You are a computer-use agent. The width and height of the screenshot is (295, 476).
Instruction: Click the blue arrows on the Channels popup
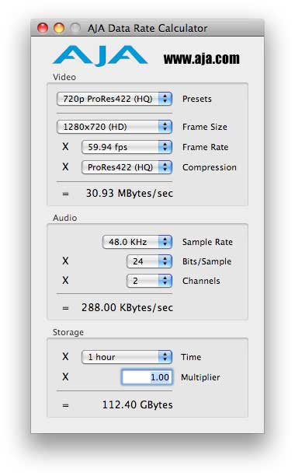point(165,281)
